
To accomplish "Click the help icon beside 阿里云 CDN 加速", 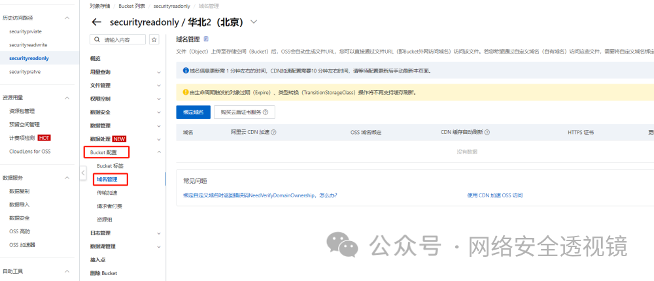I will 274,132.
